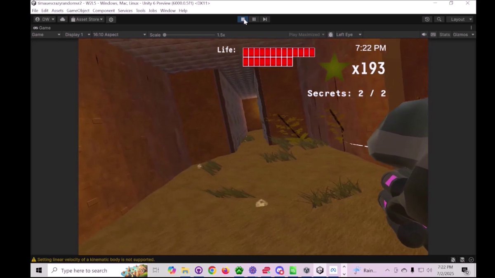This screenshot has width=495, height=278.
Task: Click the undo history icon in the toolbar
Action: point(427,19)
